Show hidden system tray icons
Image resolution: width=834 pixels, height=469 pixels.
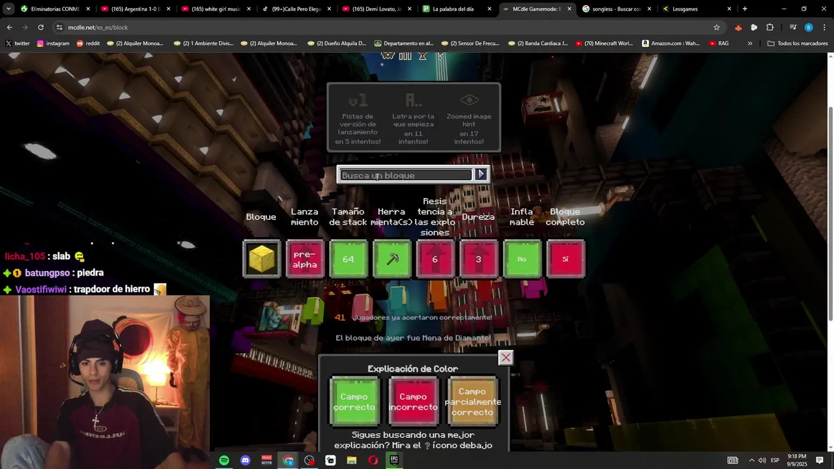751,460
